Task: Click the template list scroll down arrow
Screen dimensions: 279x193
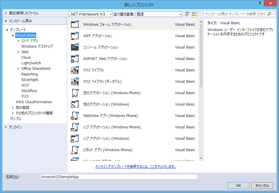Action: tap(201, 158)
